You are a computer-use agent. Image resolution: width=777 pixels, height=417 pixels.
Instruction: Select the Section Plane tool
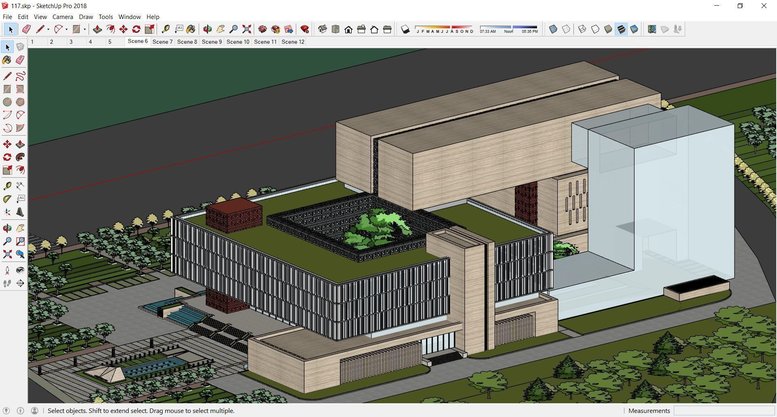tap(20, 283)
